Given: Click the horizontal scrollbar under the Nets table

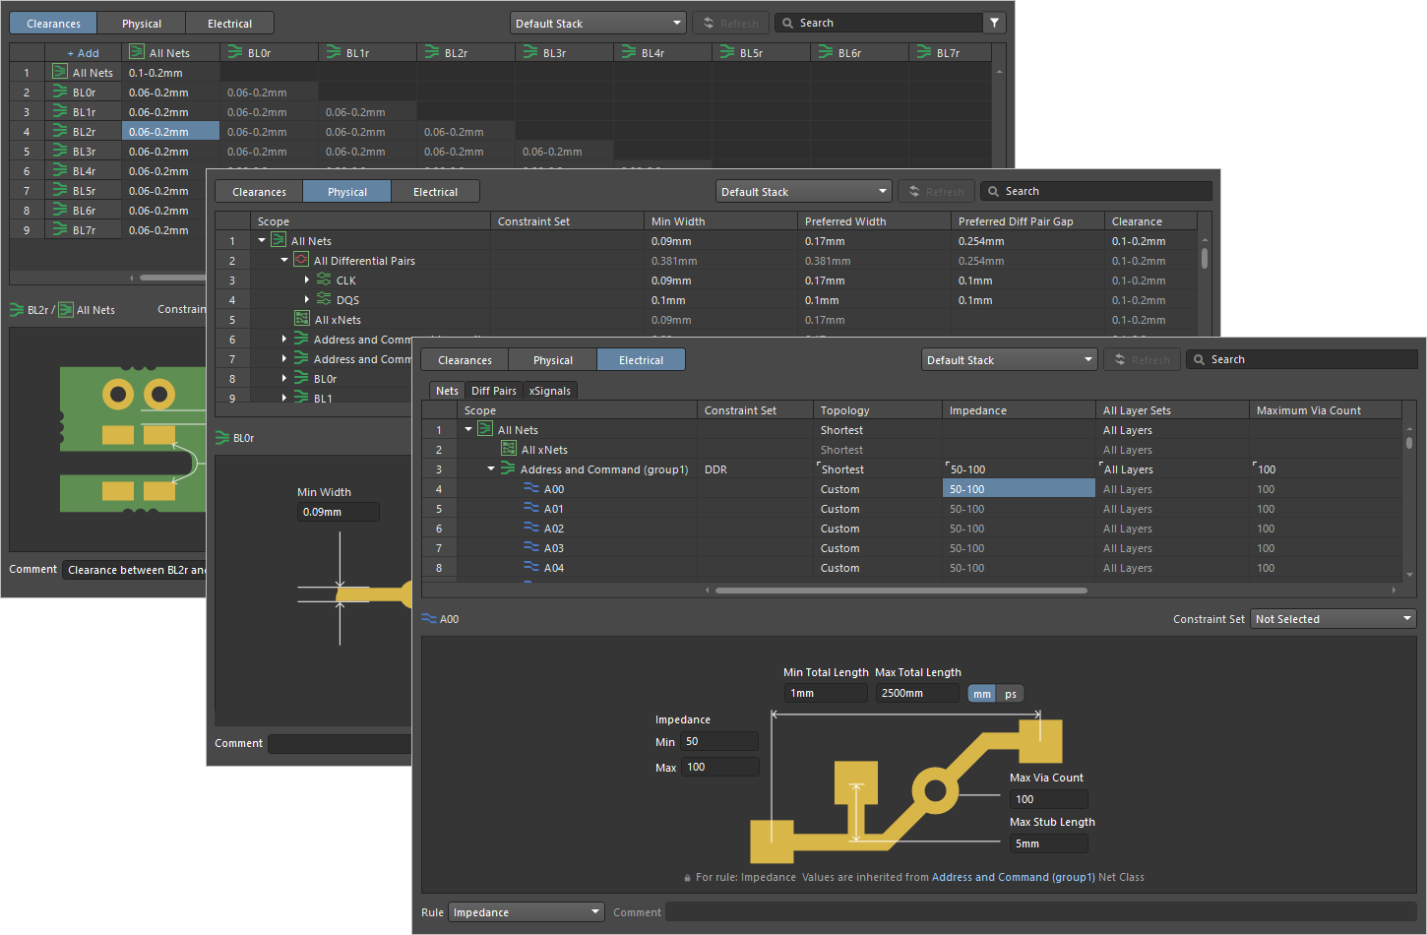Looking at the screenshot, I should pyautogui.click(x=900, y=591).
